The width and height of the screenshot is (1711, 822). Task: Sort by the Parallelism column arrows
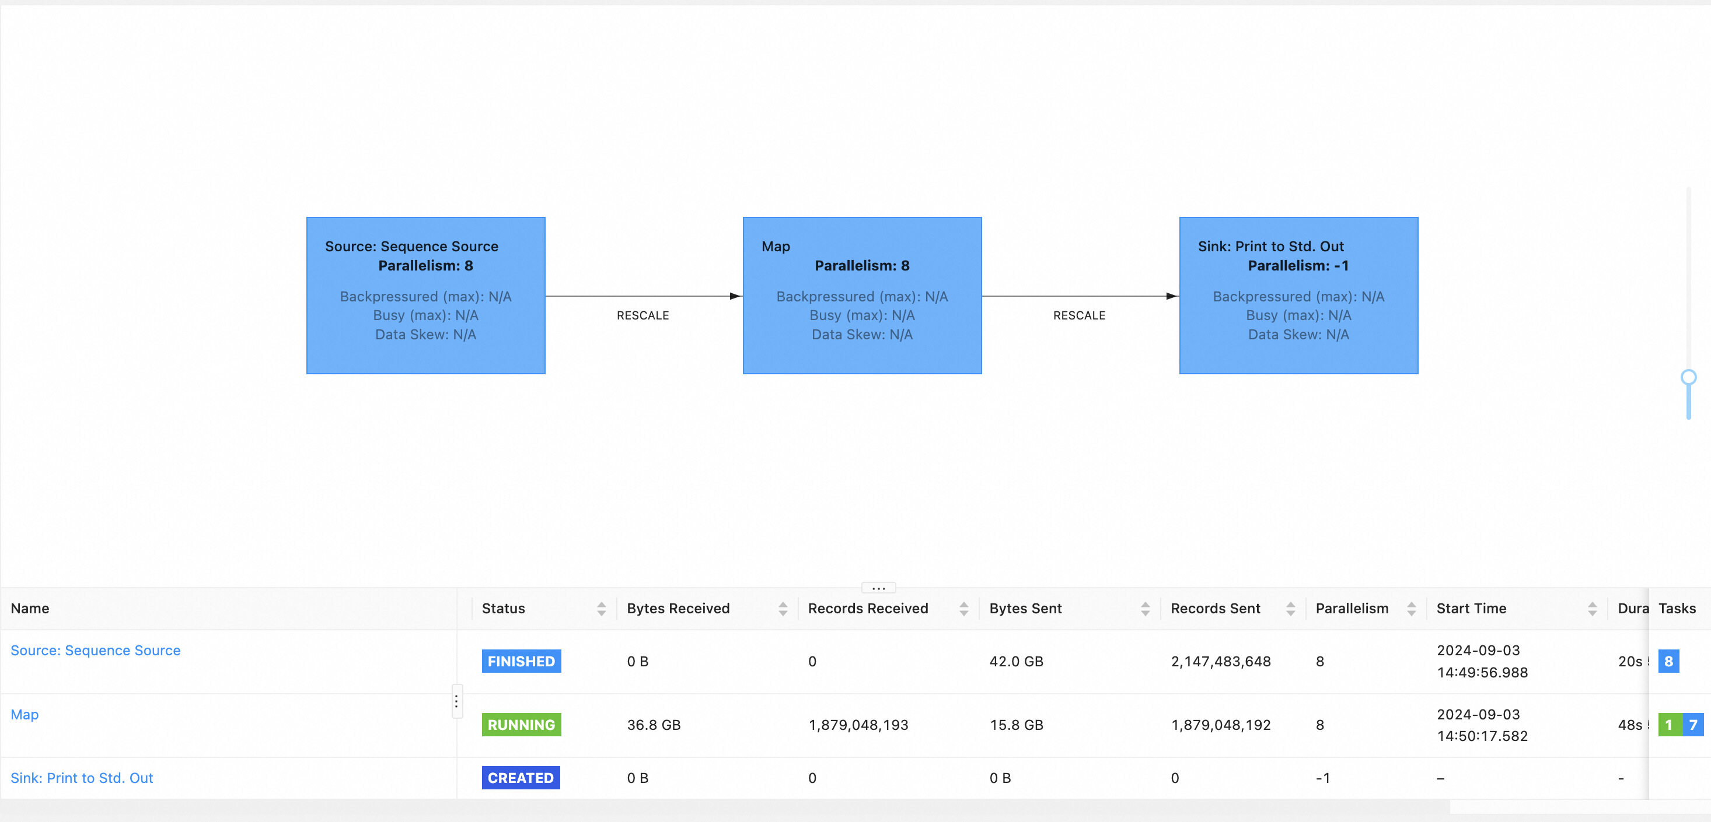coord(1411,609)
